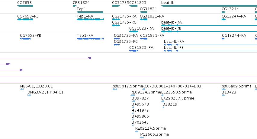The width and height of the screenshot is (257, 139).
Task: Select EST MB6A.1_1.D20.C1
Action: pos(36,86)
